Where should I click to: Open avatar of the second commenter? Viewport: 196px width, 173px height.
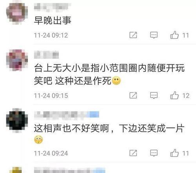click(17, 60)
